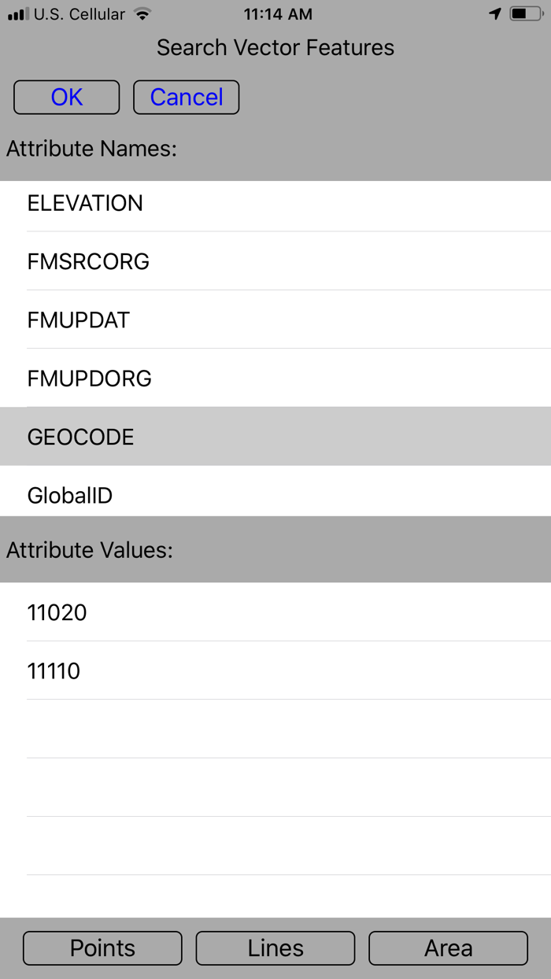Tap the cellular signal bars icon

pos(17,13)
